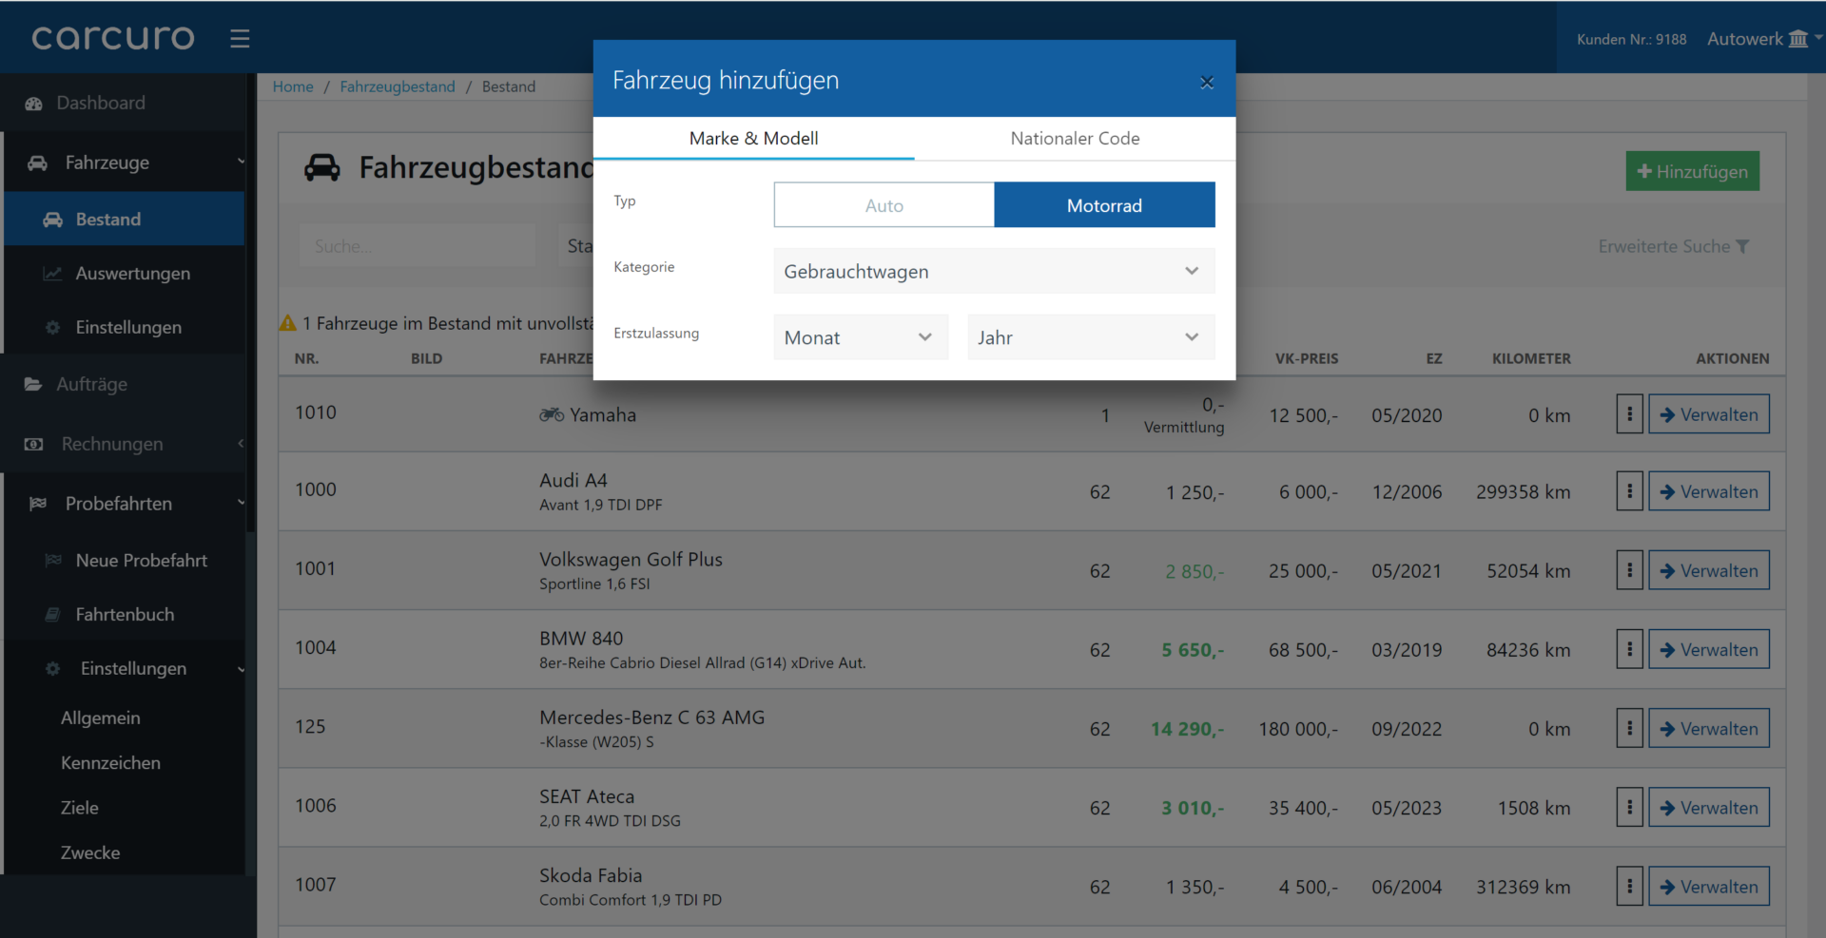Collapse the Fahrzeuge sidebar section

coord(241,163)
